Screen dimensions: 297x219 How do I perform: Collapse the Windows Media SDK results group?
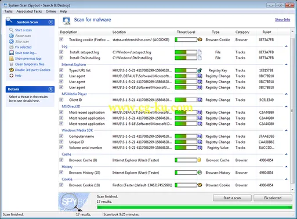[x=287, y=131]
